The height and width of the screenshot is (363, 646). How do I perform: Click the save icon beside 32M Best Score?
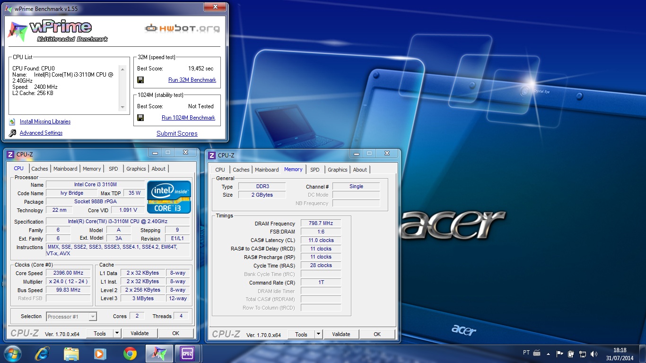pyautogui.click(x=140, y=80)
